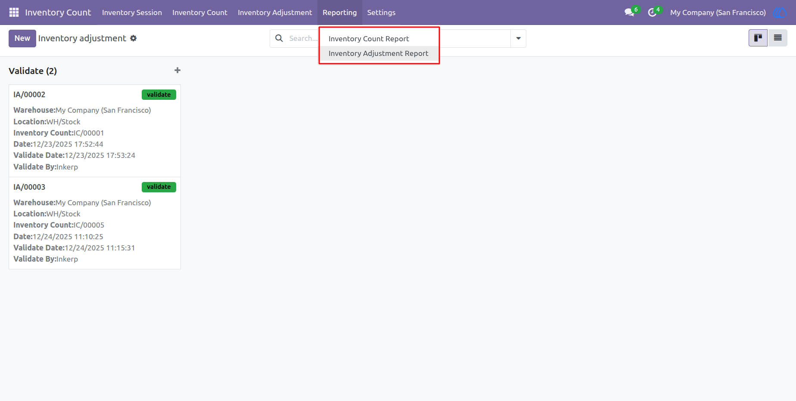Switch to list view
This screenshot has height=401, width=796.
click(777, 38)
